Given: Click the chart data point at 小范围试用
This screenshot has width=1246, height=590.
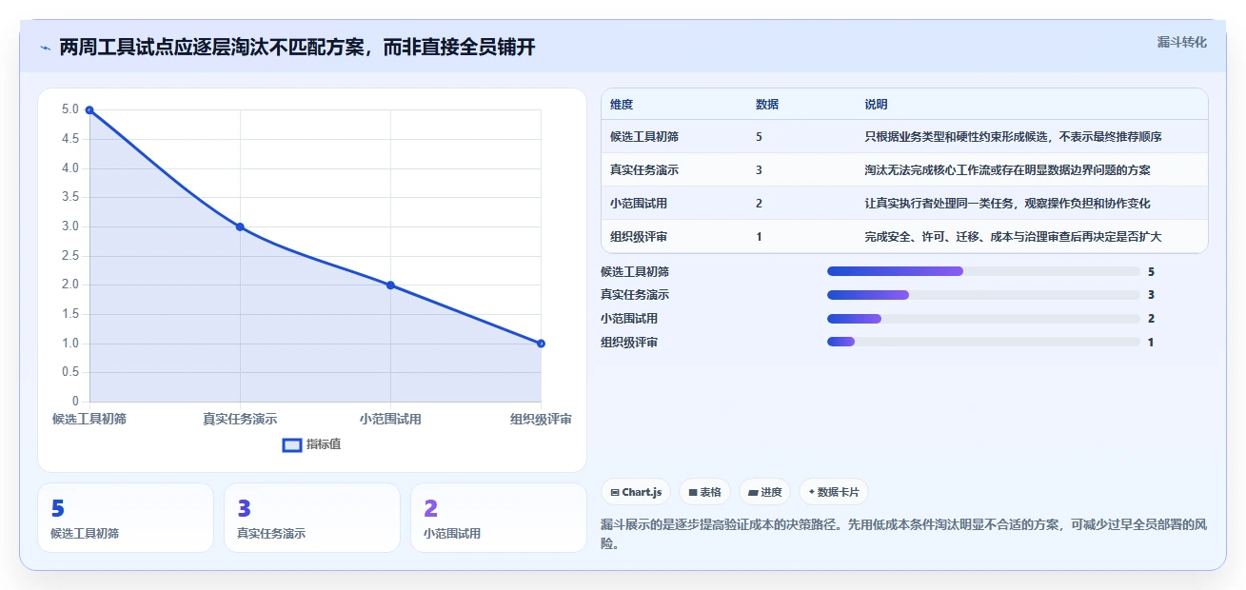Looking at the screenshot, I should (x=390, y=285).
